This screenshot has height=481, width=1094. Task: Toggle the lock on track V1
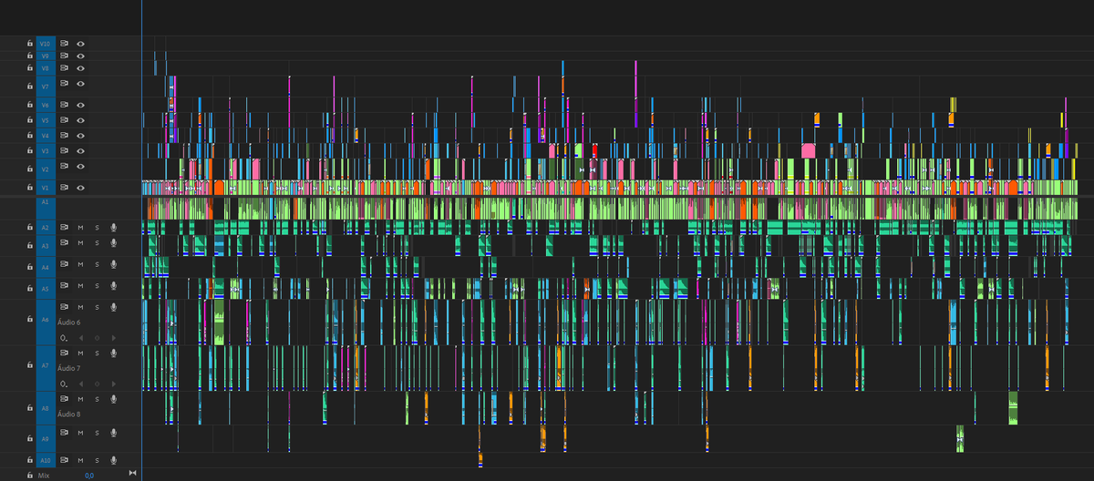tap(29, 188)
